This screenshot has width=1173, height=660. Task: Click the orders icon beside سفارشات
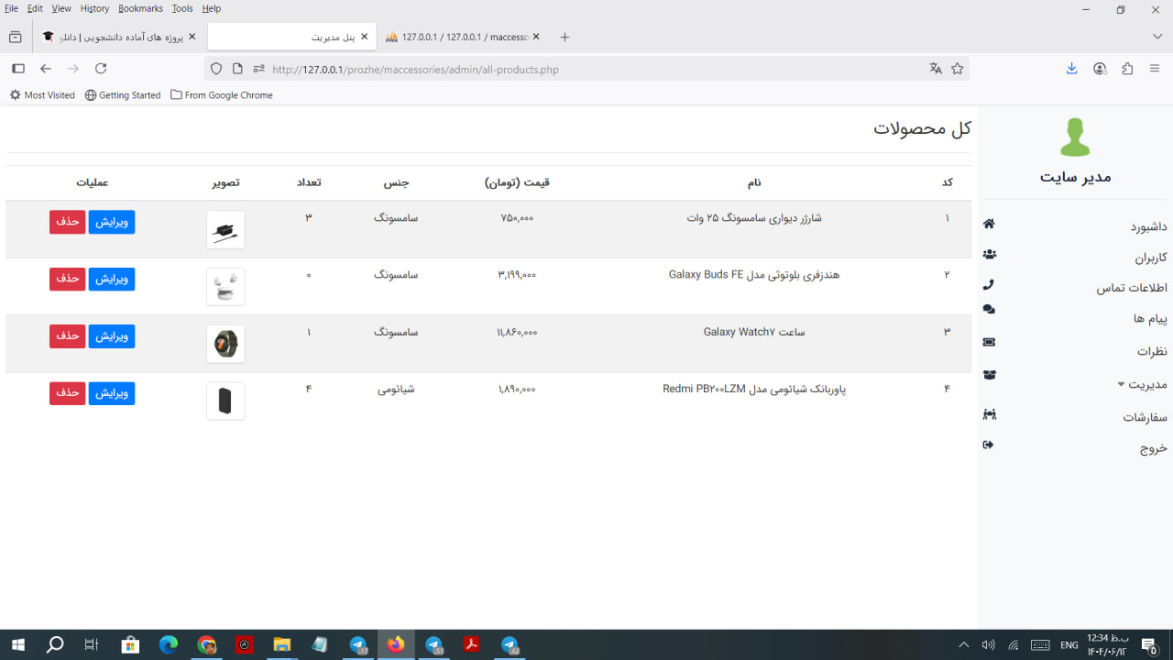click(989, 414)
